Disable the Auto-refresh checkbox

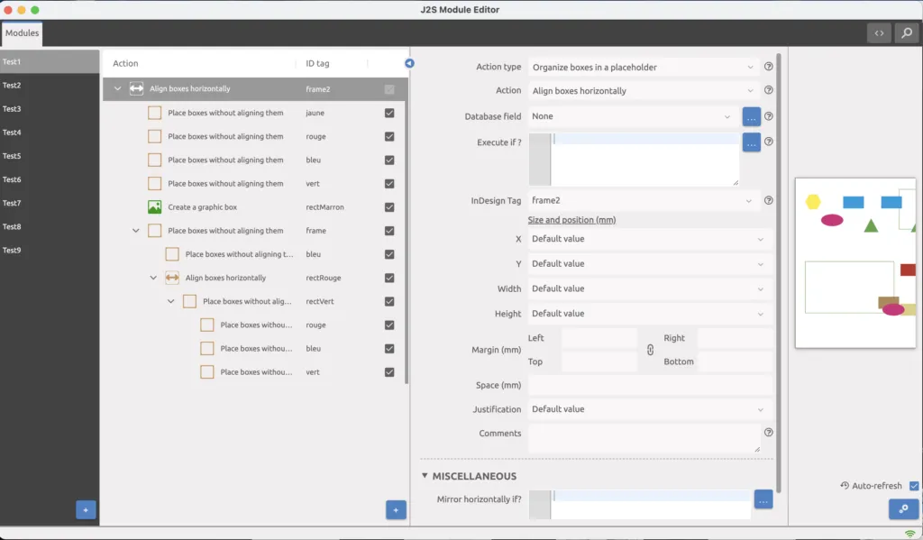pos(914,486)
